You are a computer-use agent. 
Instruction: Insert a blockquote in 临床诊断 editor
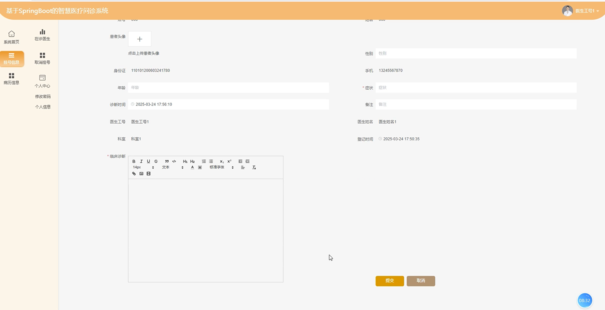(167, 161)
